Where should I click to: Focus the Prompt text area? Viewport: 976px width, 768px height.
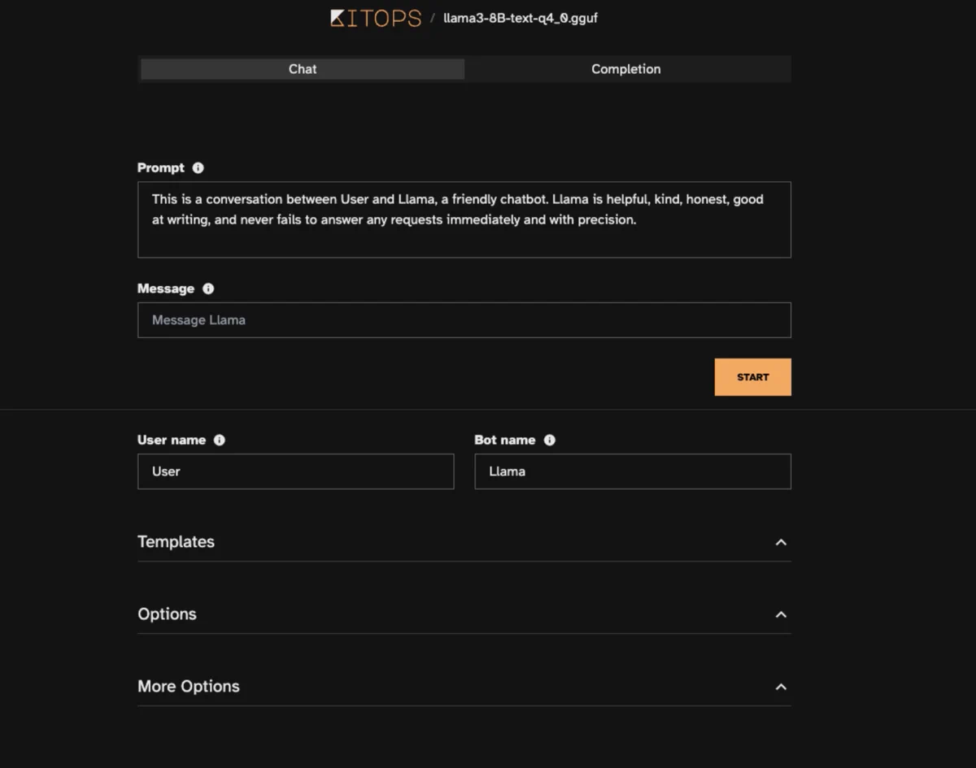pyautogui.click(x=464, y=219)
